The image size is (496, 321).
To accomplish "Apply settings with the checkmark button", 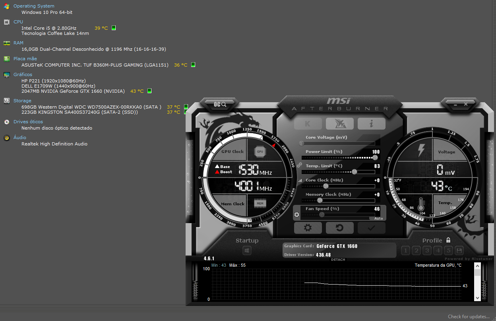I will pyautogui.click(x=372, y=228).
